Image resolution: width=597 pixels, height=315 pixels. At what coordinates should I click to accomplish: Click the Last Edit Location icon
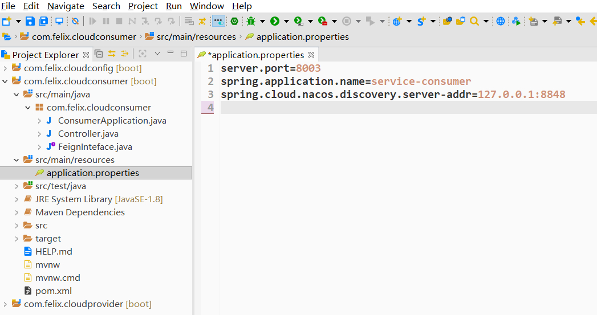(x=580, y=21)
